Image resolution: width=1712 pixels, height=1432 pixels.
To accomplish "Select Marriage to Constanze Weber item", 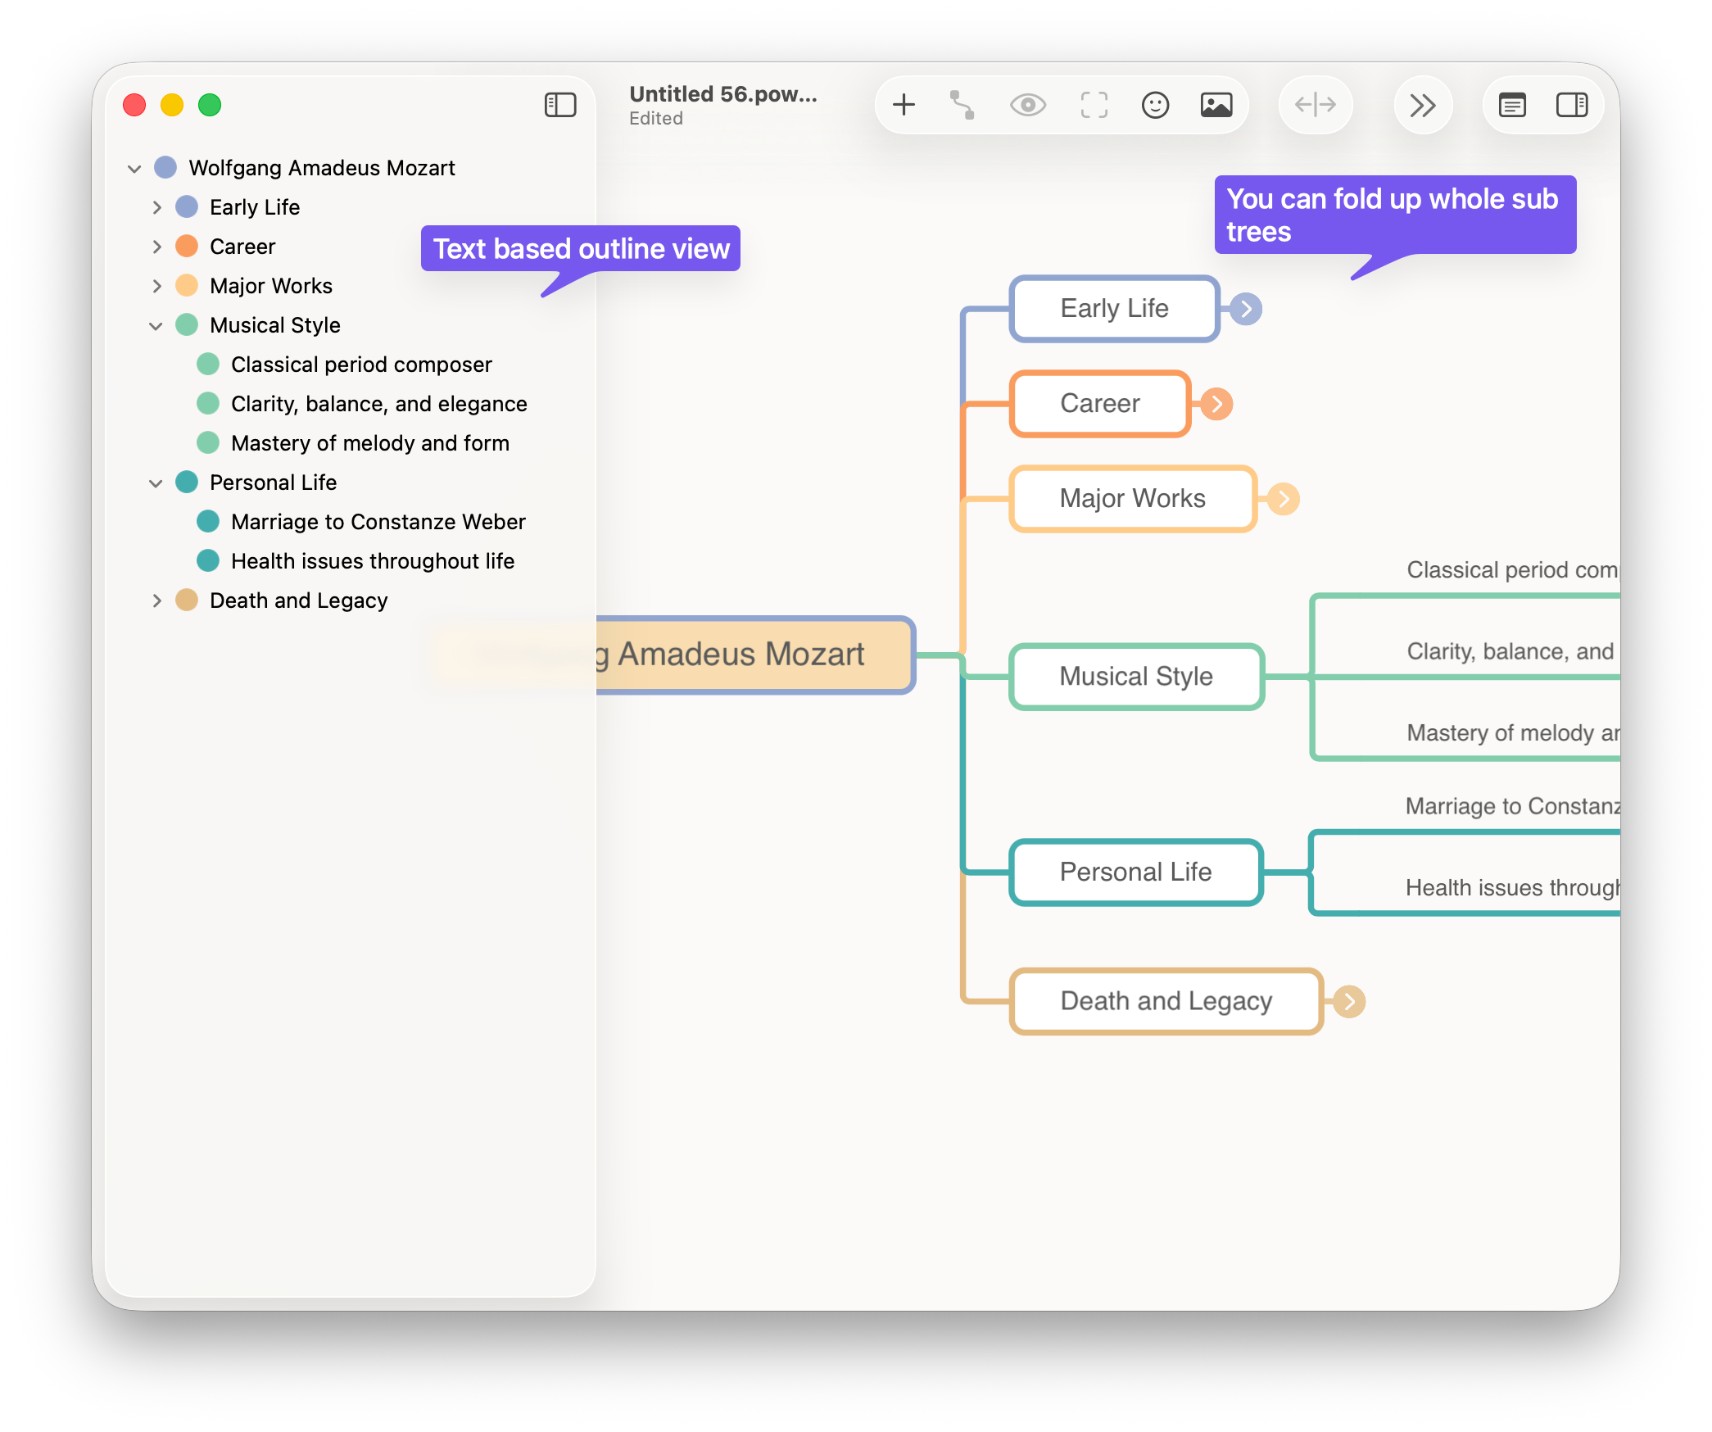I will [378, 522].
